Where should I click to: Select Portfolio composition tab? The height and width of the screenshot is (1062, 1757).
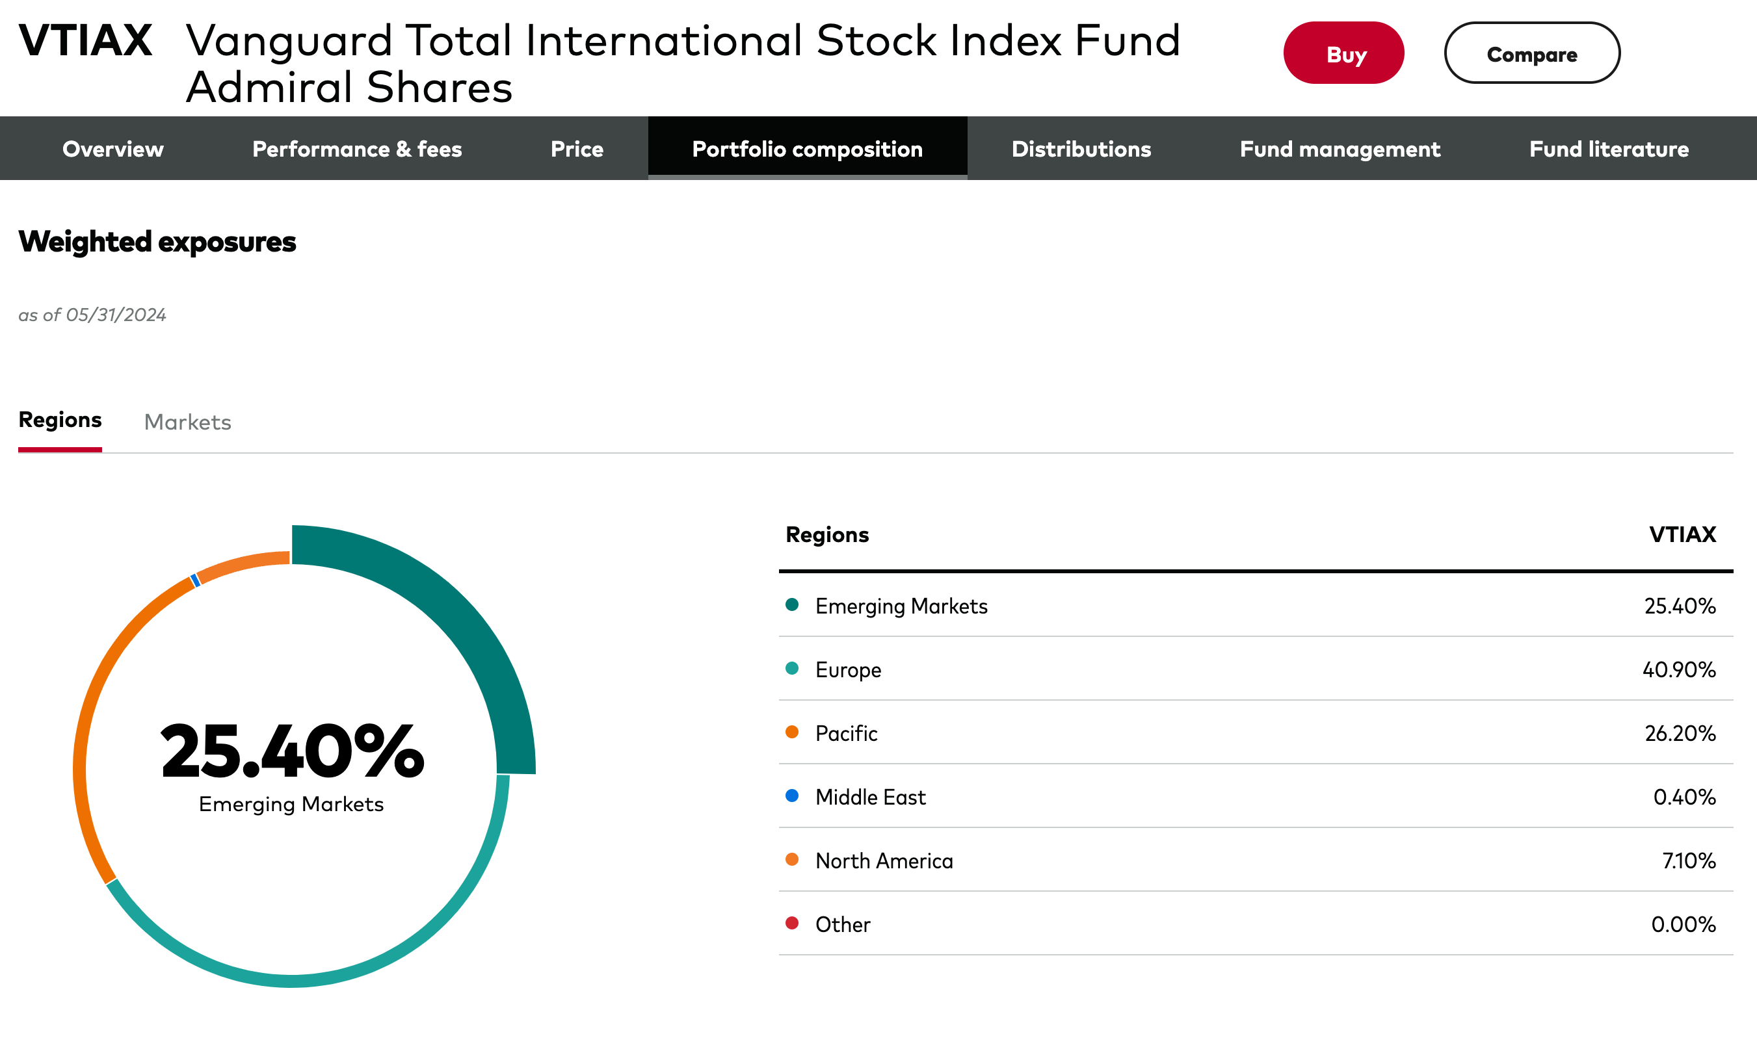tap(807, 148)
